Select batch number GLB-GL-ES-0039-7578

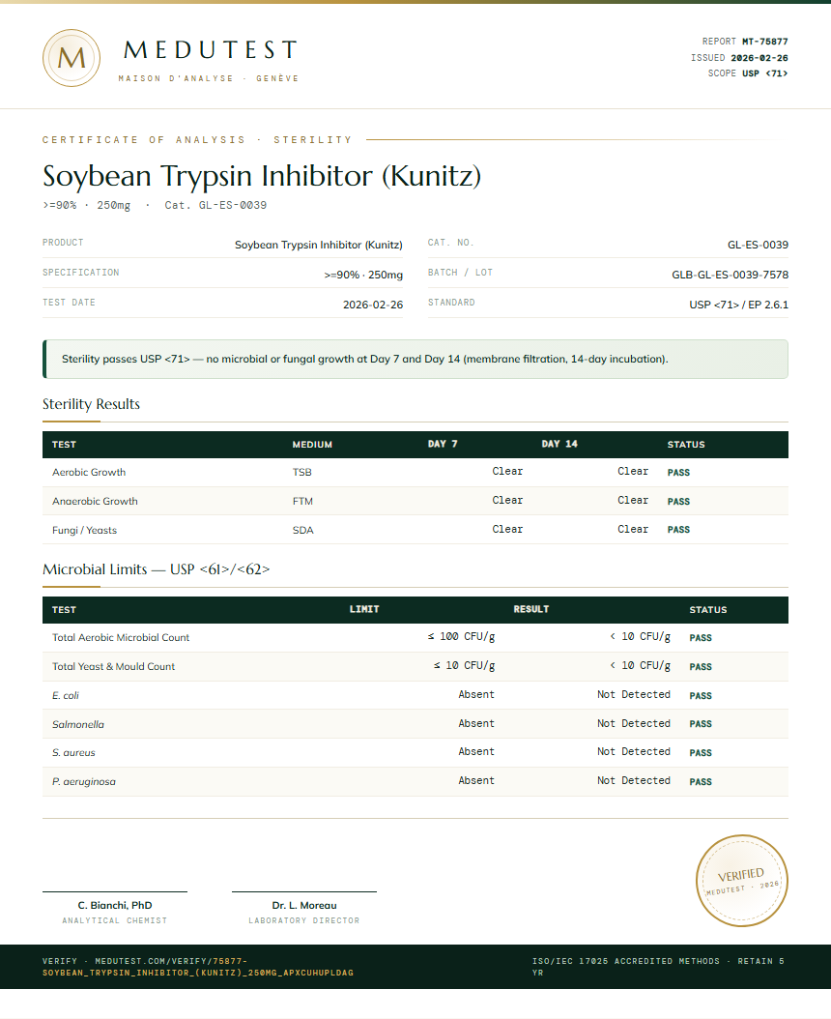point(731,275)
